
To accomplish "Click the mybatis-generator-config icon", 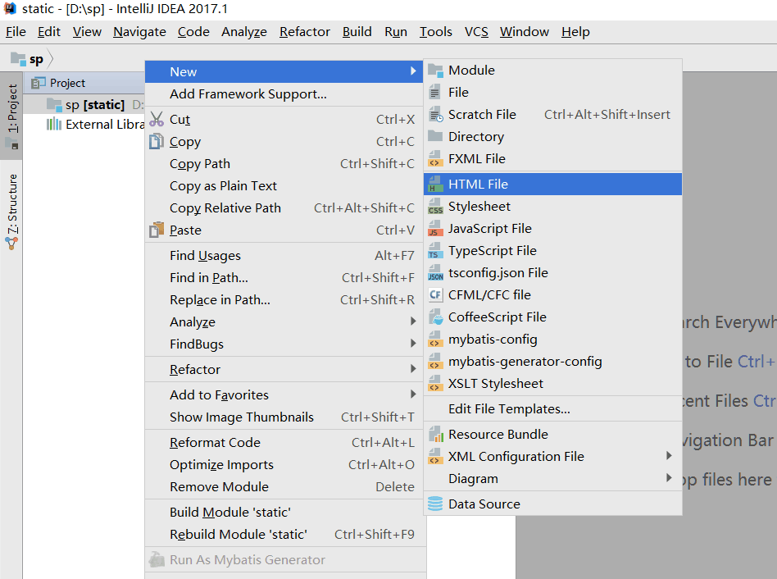I will pos(435,362).
